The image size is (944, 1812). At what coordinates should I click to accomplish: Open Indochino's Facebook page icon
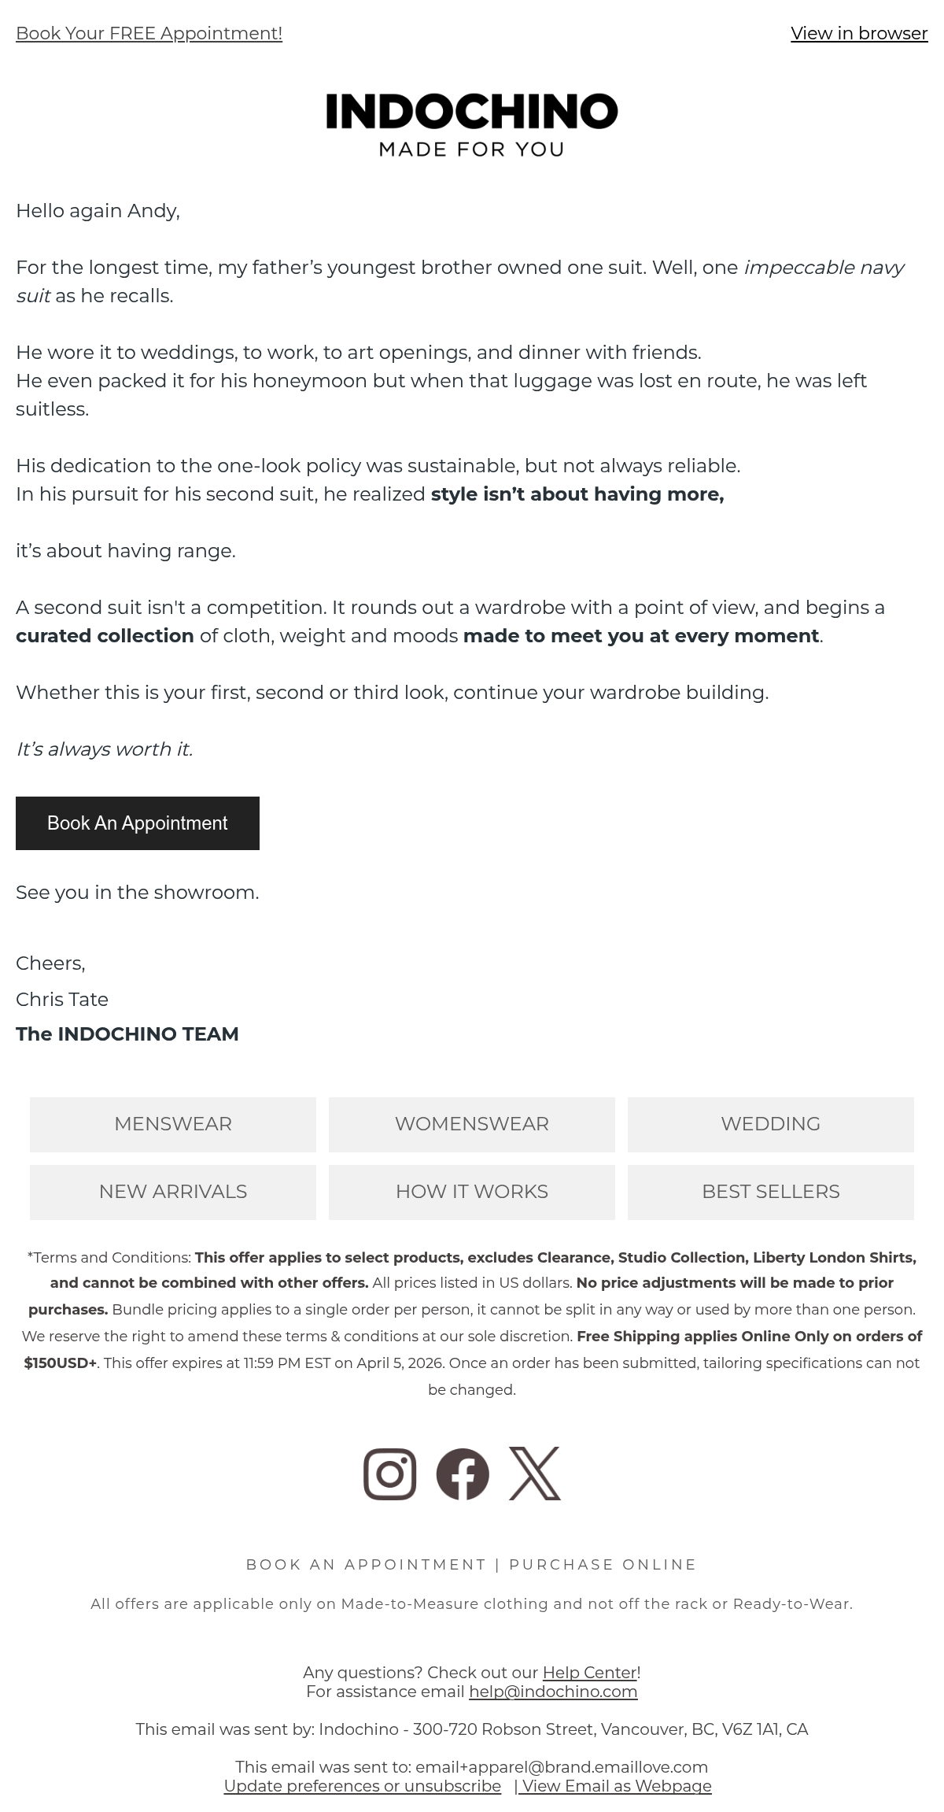point(463,1474)
